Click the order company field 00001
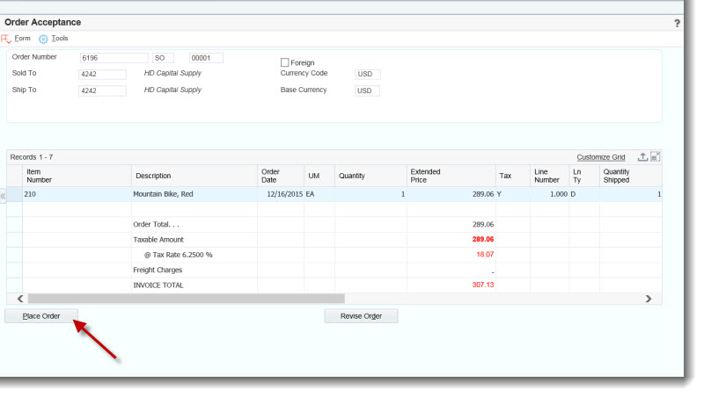This screenshot has width=704, height=397. pyautogui.click(x=206, y=58)
